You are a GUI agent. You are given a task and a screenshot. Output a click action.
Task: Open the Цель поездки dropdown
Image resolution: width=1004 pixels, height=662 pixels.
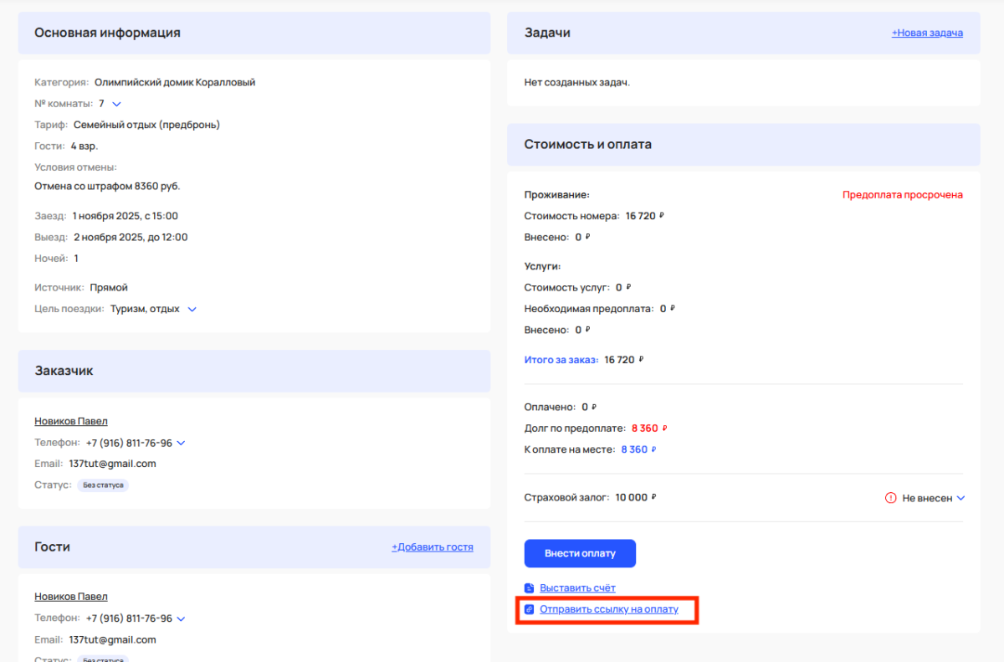point(192,308)
